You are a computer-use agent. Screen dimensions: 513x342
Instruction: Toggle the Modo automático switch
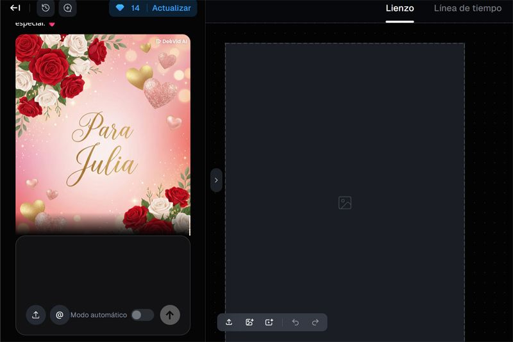[x=142, y=315]
